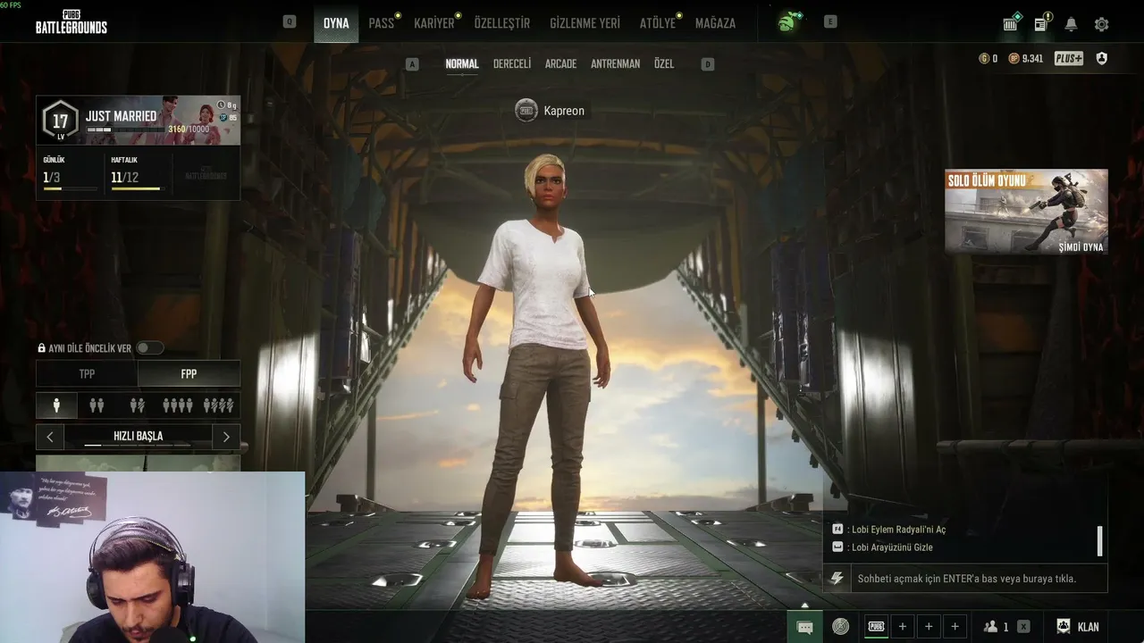This screenshot has height=643, width=1144.
Task: Select the ÖZEL match mode
Action: click(664, 64)
